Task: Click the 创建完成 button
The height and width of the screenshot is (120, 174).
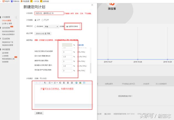Action: (39, 113)
